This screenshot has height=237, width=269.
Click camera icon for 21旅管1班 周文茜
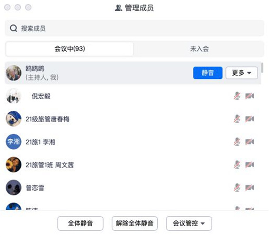[249, 165]
